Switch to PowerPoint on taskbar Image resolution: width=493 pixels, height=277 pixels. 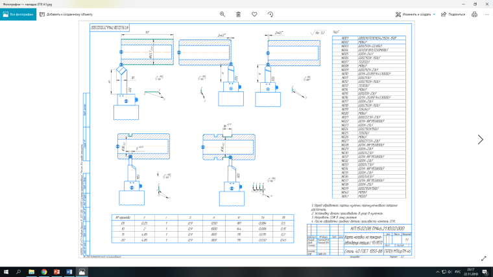56,272
